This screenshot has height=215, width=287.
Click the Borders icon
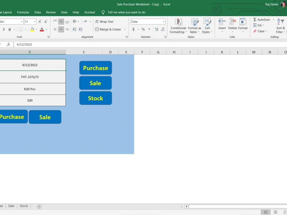[x=21, y=29]
